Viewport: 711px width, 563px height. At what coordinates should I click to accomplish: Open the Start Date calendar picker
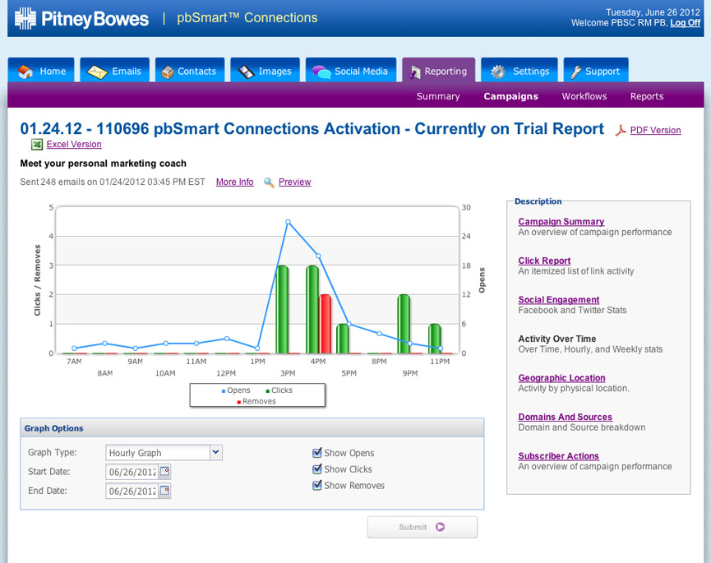pyautogui.click(x=164, y=472)
